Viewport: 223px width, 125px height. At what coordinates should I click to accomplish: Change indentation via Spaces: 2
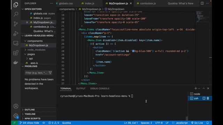pos(146,123)
